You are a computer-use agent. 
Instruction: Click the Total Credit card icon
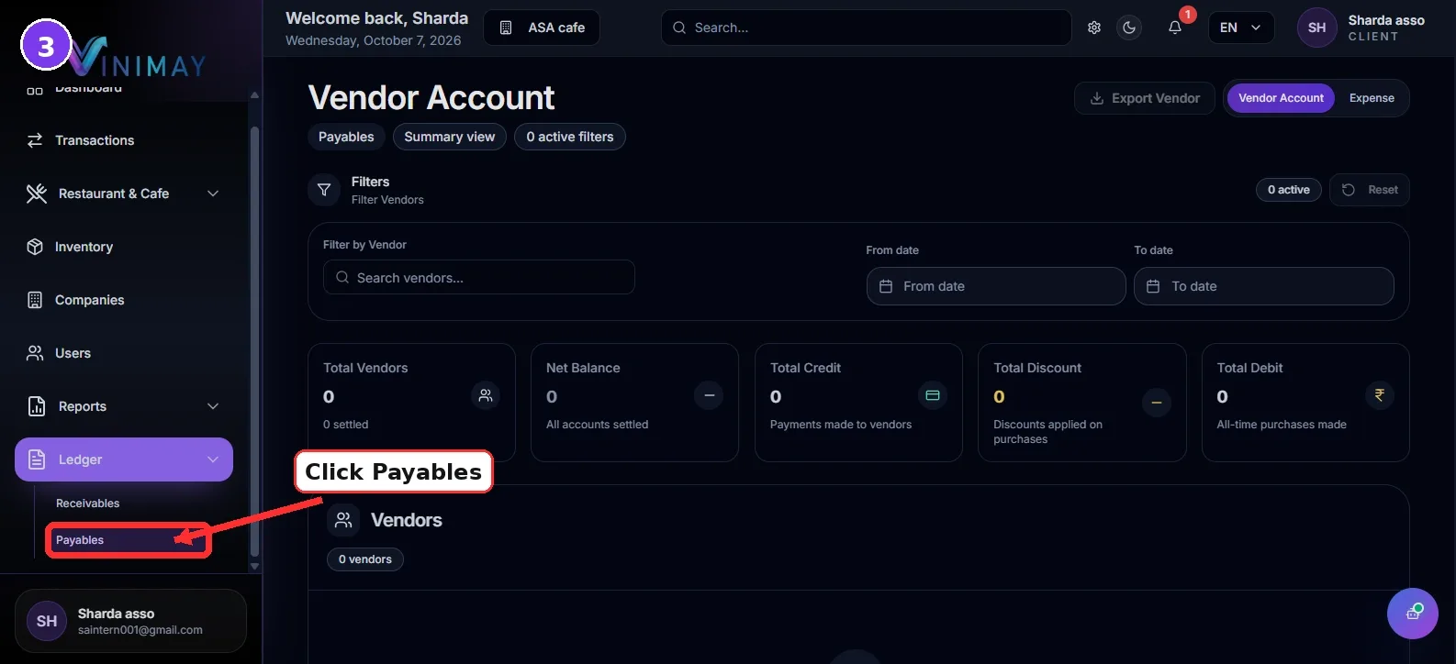click(933, 395)
